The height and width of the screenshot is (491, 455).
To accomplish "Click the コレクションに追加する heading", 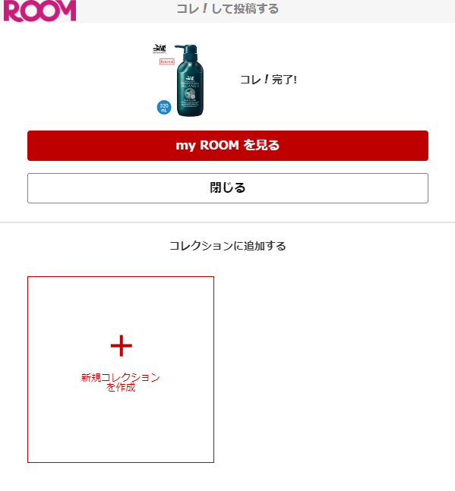I will coord(228,246).
